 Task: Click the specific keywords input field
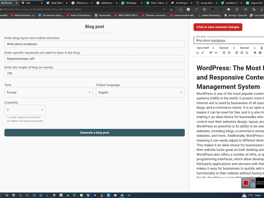[95, 59]
